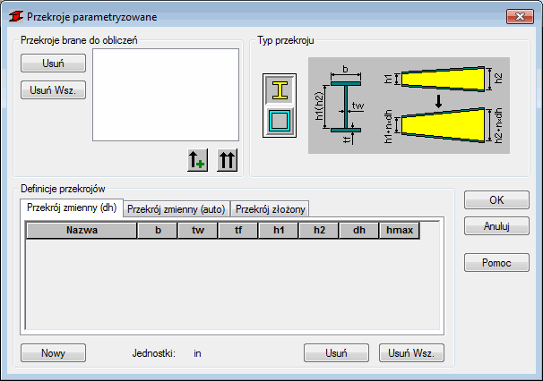Viewport: 543px width, 381px height.
Task: Click the dh column header
Action: pos(359,230)
